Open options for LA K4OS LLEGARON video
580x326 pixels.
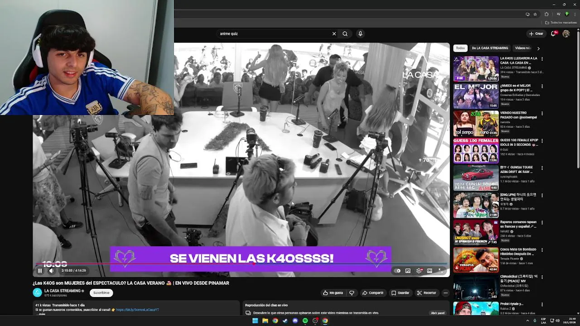tap(542, 59)
